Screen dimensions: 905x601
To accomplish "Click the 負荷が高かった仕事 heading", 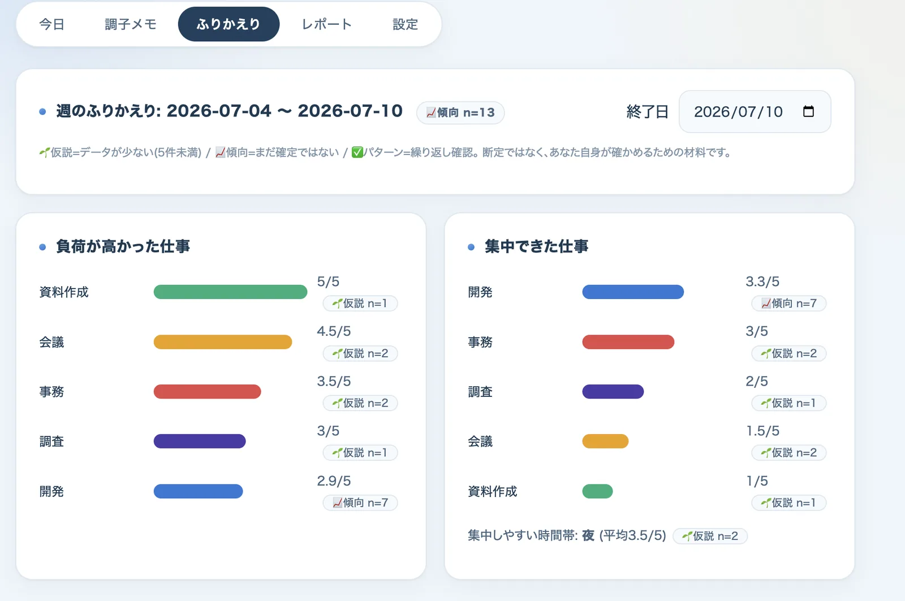I will [123, 247].
